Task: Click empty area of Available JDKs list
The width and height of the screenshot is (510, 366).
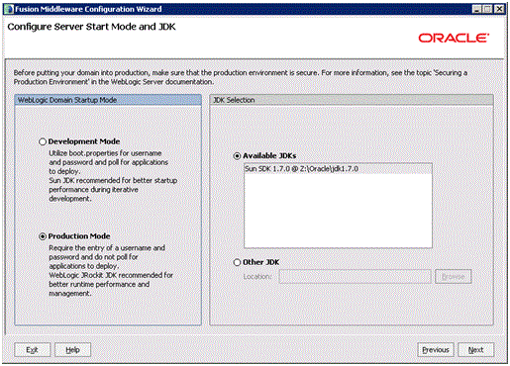Action: click(338, 211)
